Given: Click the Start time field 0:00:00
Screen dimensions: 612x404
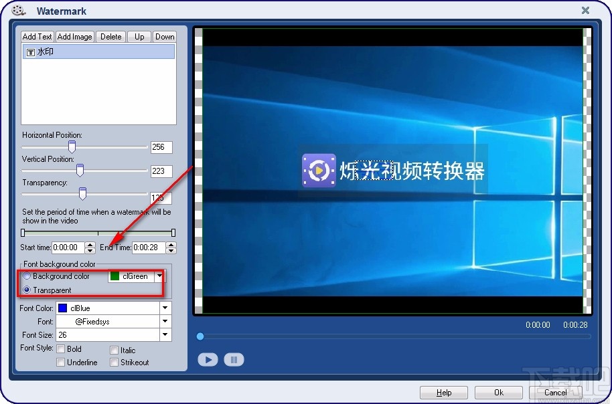Looking at the screenshot, I should (68, 247).
